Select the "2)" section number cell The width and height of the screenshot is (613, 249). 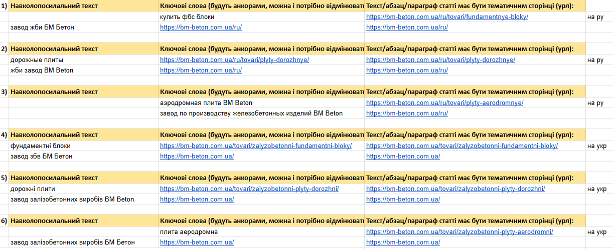tap(4, 48)
